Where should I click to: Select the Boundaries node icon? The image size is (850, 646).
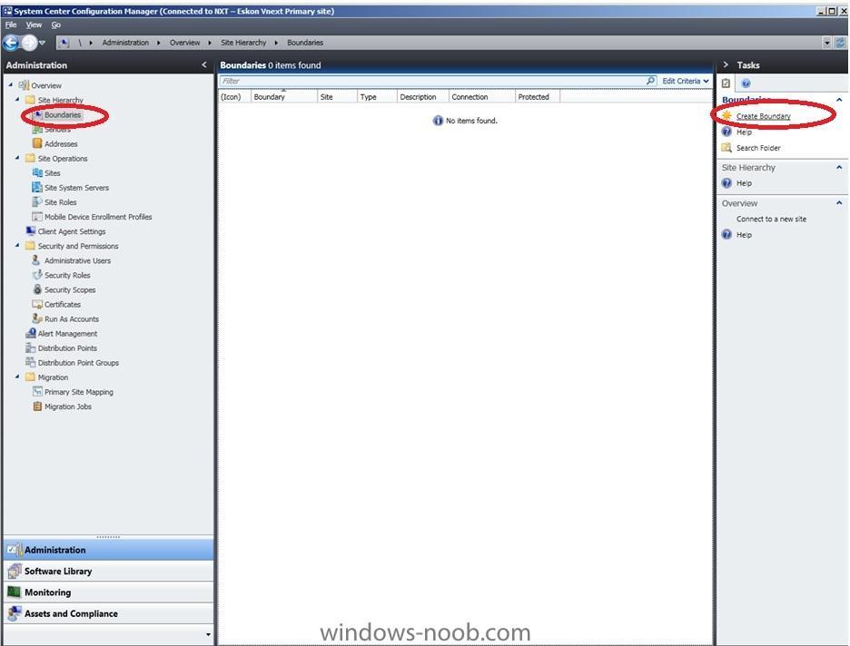[x=37, y=115]
